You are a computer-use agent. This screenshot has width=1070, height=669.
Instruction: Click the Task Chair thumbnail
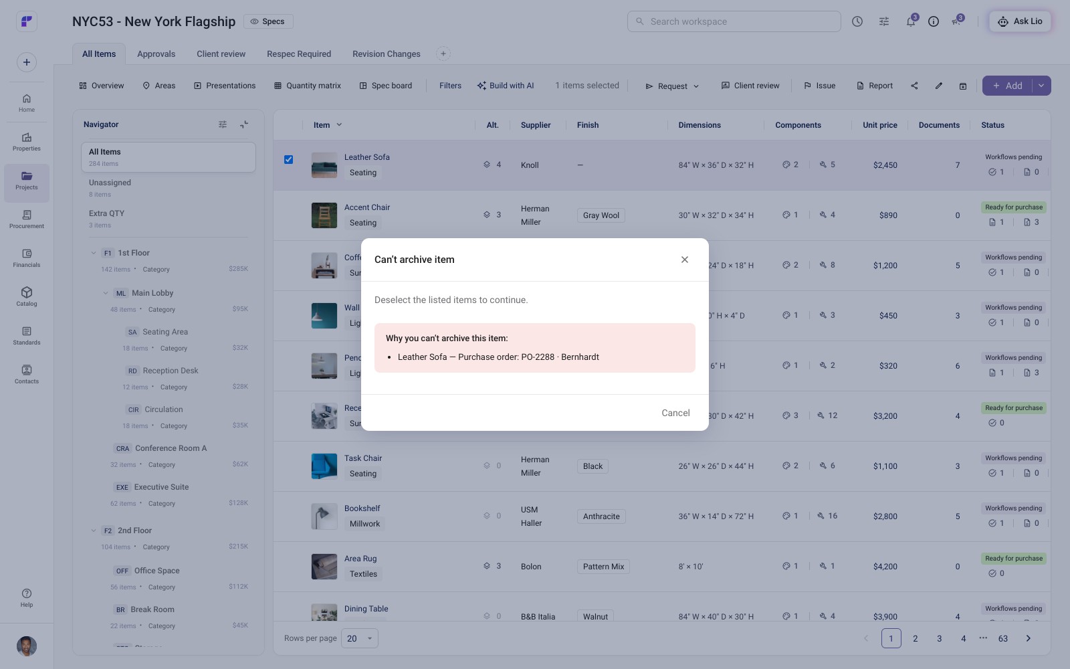click(x=324, y=466)
